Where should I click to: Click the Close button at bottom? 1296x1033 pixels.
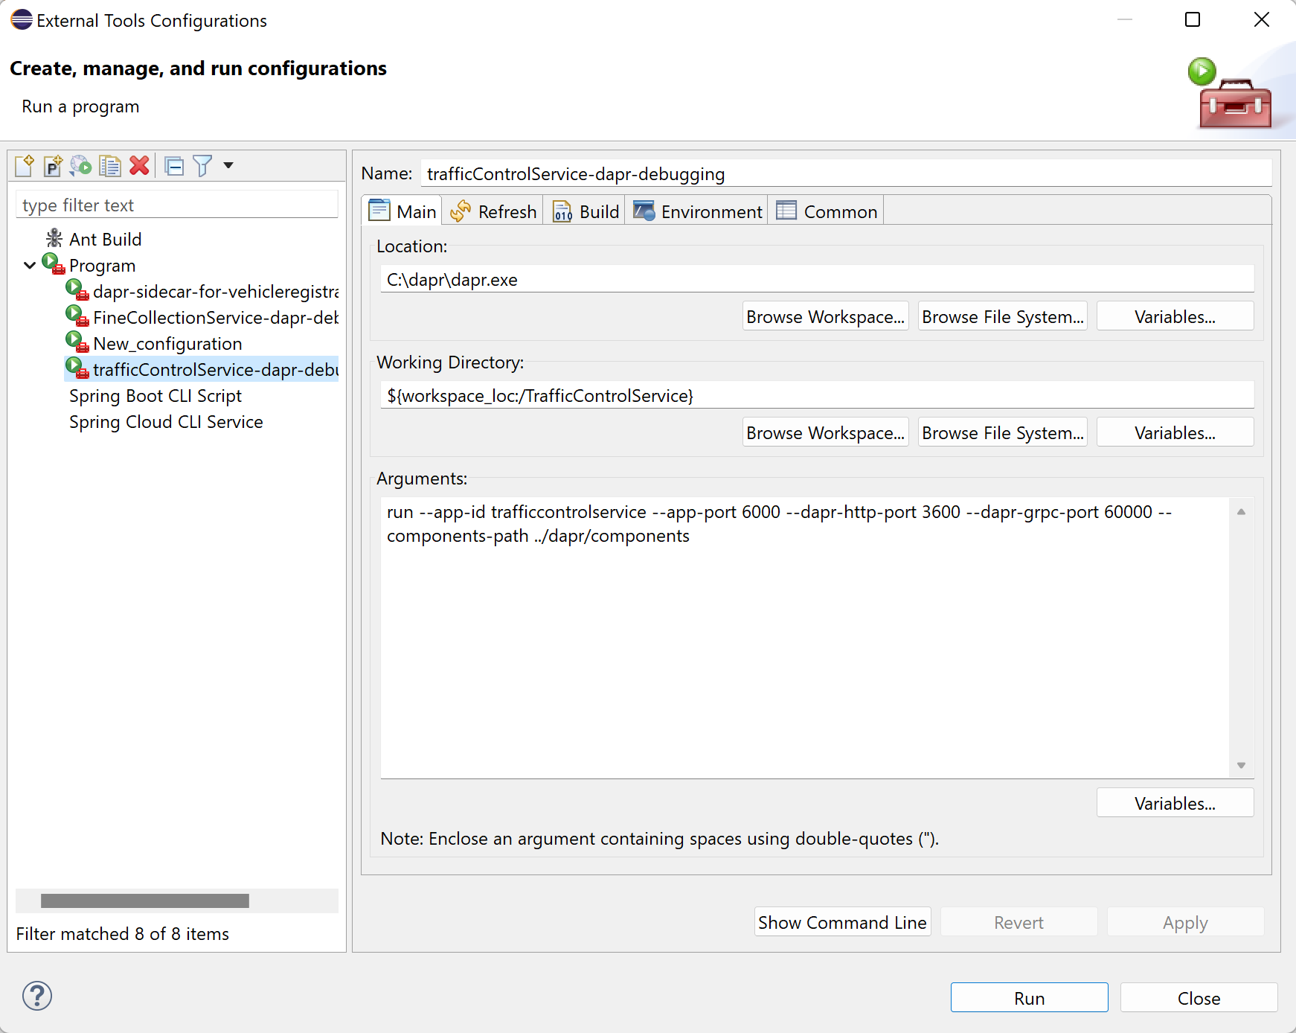[1199, 997]
